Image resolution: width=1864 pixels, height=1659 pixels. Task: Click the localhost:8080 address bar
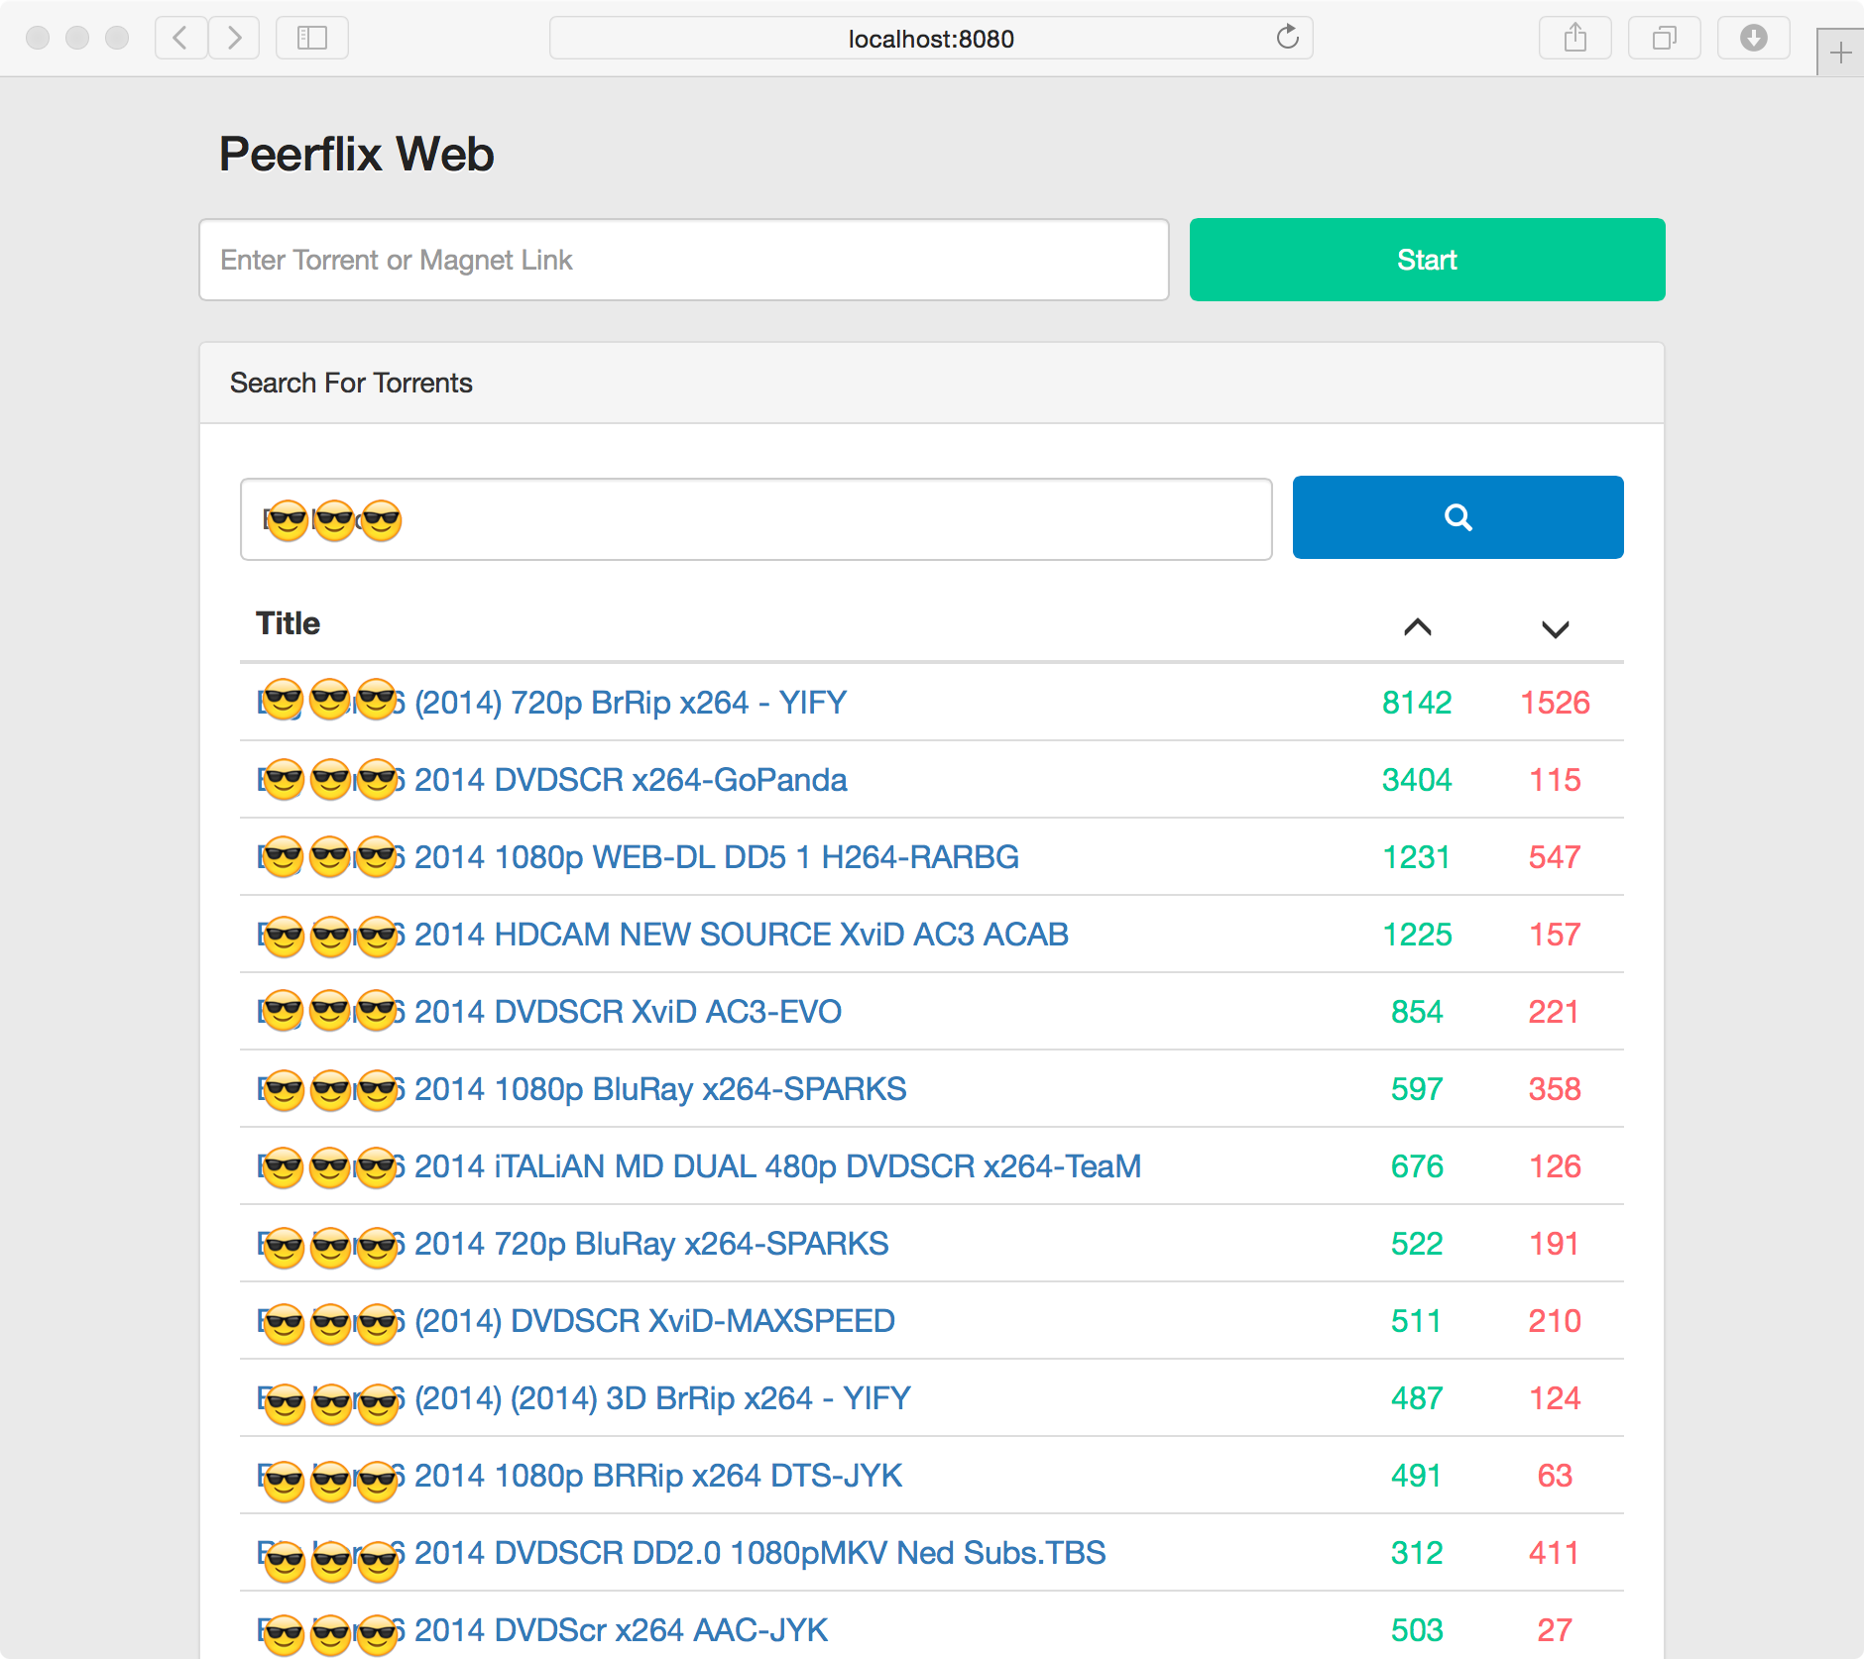click(x=931, y=39)
